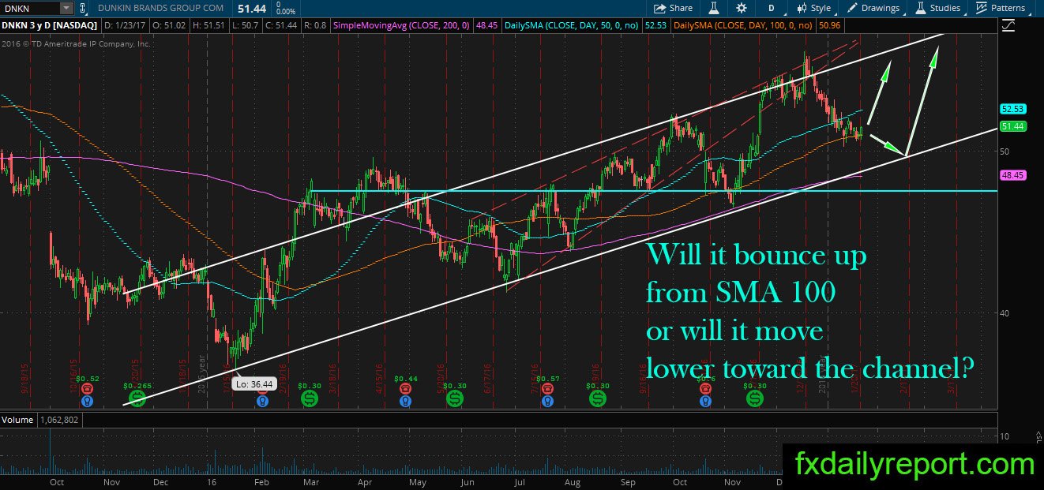
Task: Click the blue lightbulb icon under $0.44
Action: [405, 401]
